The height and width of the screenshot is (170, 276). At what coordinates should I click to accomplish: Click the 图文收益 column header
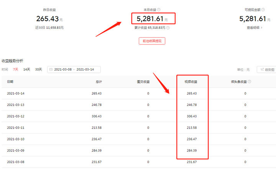[143, 82]
